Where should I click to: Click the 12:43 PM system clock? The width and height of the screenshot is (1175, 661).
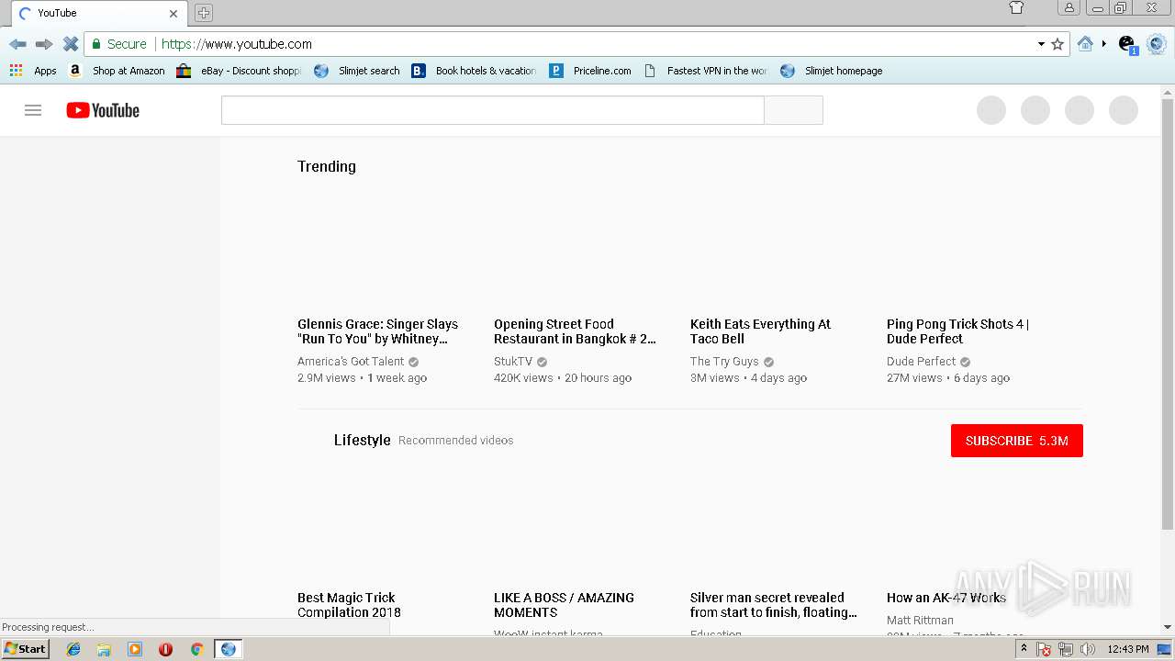tap(1127, 649)
